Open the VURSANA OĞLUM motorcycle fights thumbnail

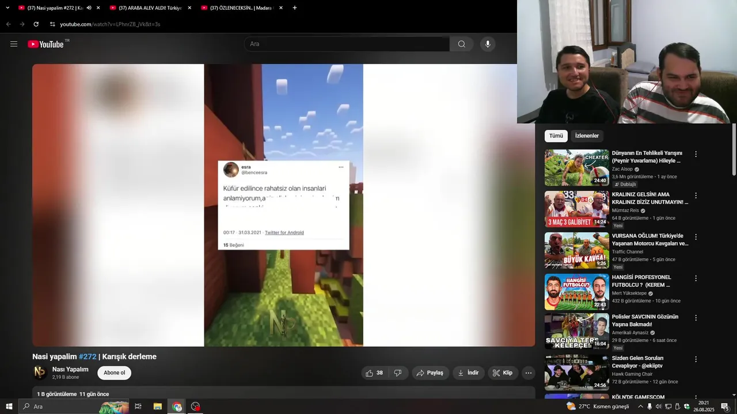point(577,251)
